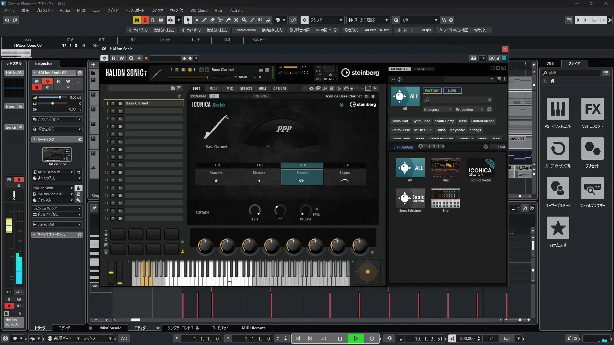Select the Scissors split tool
This screenshot has height=345, width=614.
coord(220,20)
